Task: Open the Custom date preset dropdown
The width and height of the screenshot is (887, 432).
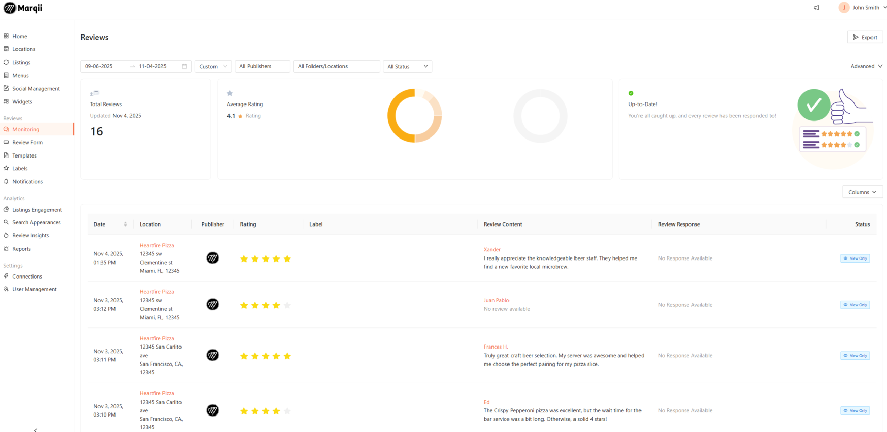Action: tap(213, 66)
